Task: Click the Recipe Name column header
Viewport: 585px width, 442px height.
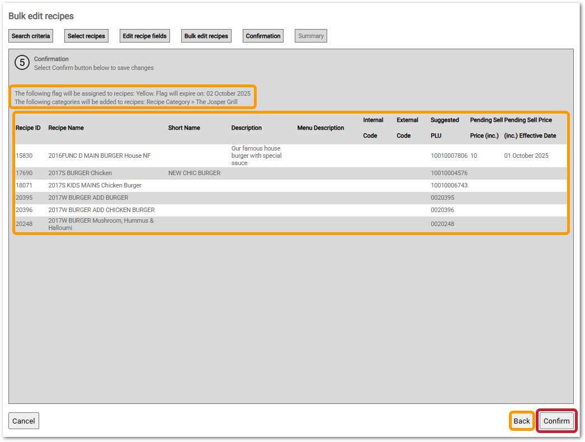Action: [66, 128]
